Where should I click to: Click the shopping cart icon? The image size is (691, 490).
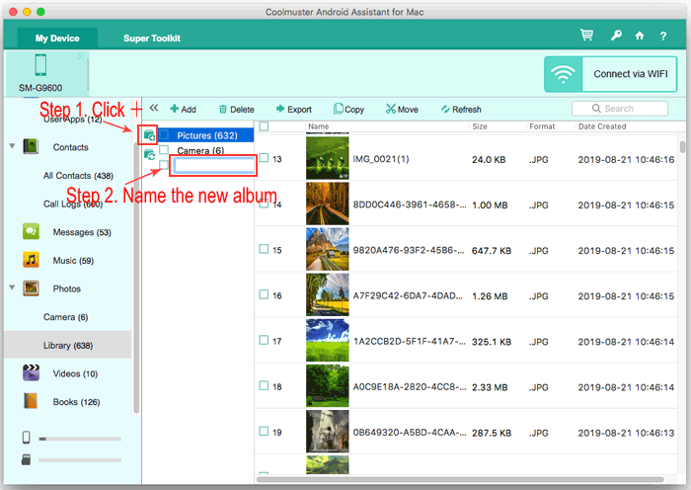click(587, 37)
